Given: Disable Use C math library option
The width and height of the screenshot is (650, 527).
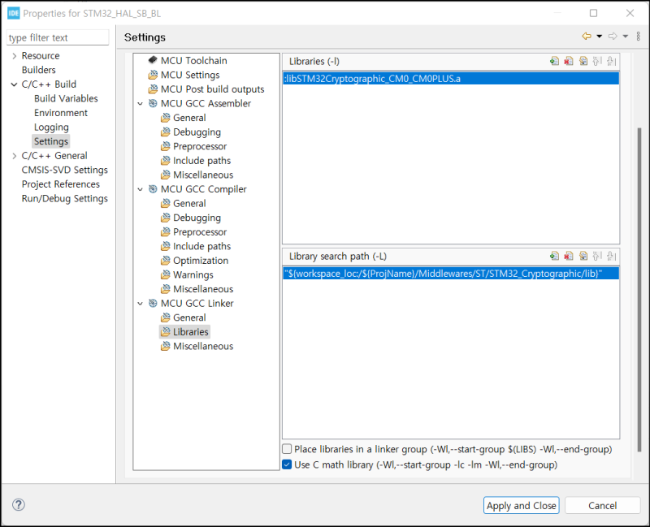Looking at the screenshot, I should point(287,464).
